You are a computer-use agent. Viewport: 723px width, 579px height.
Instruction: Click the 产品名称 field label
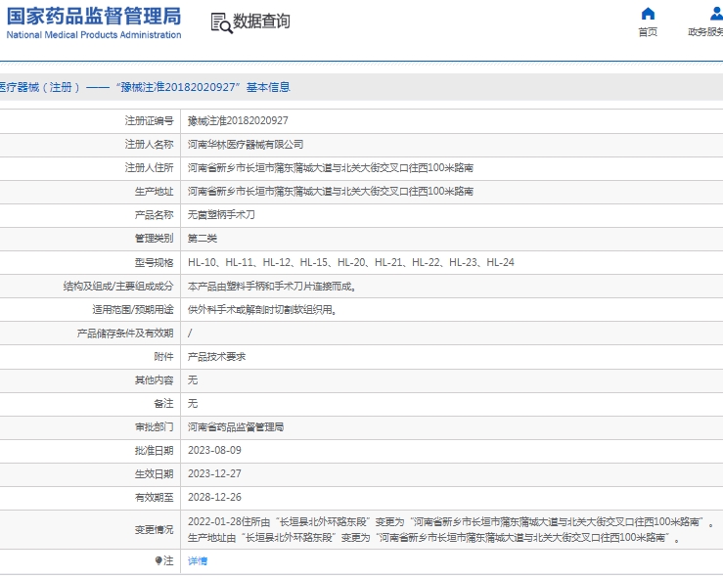coord(154,215)
